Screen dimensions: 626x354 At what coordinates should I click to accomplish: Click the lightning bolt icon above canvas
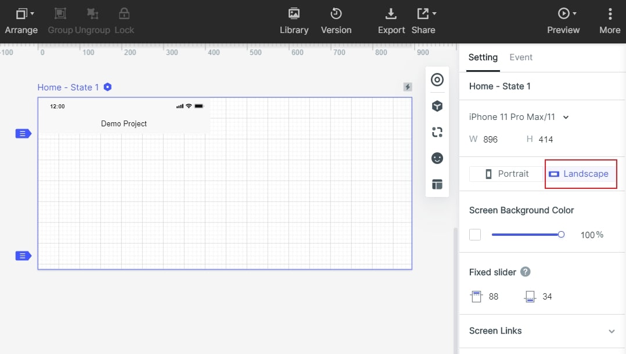(407, 87)
